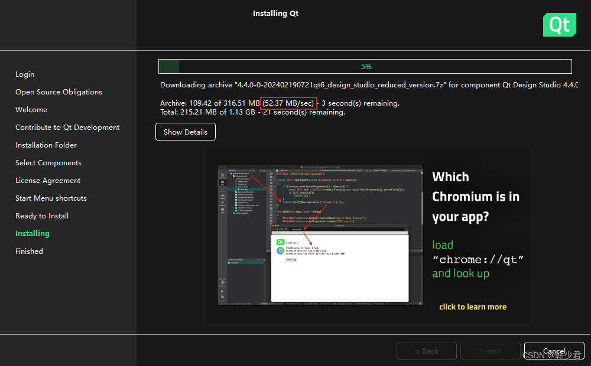Click the 'Archive: 109.42 of 316.51 MB' line
591x366 pixels.
280,103
